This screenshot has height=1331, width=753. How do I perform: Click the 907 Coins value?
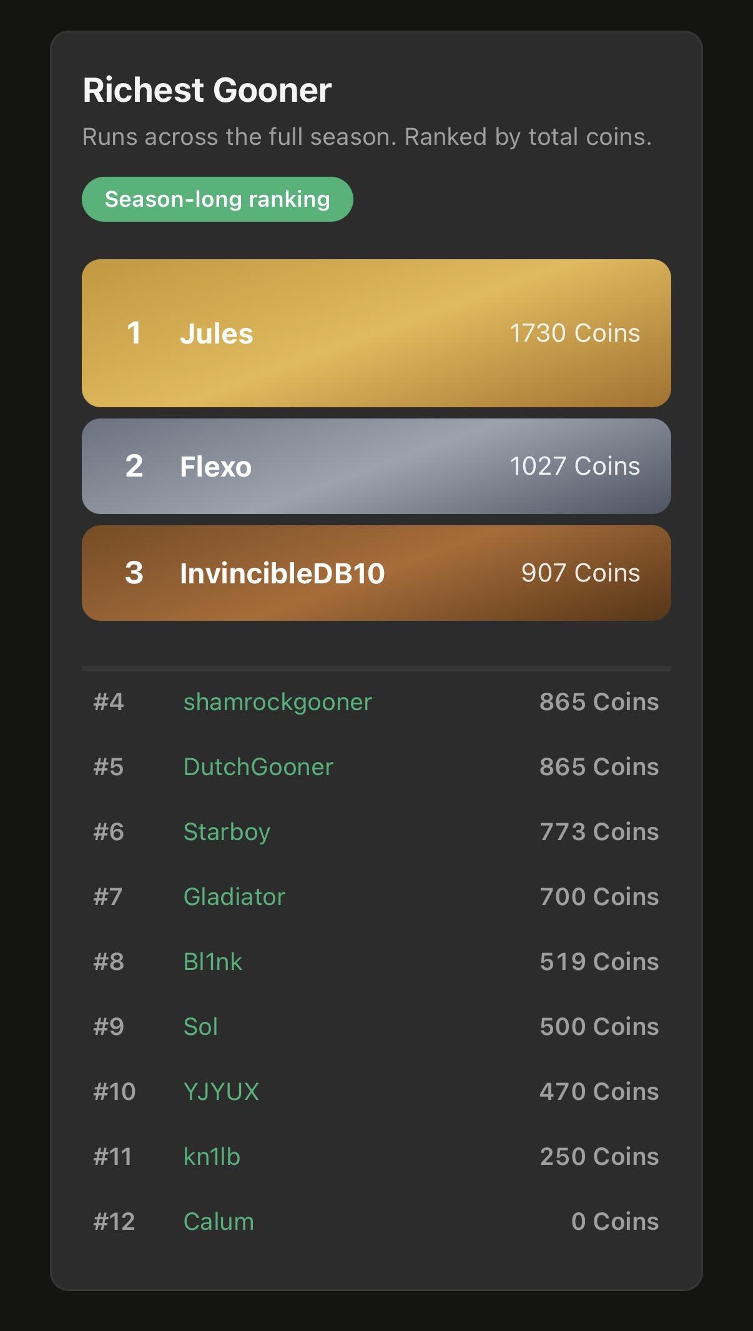click(580, 573)
